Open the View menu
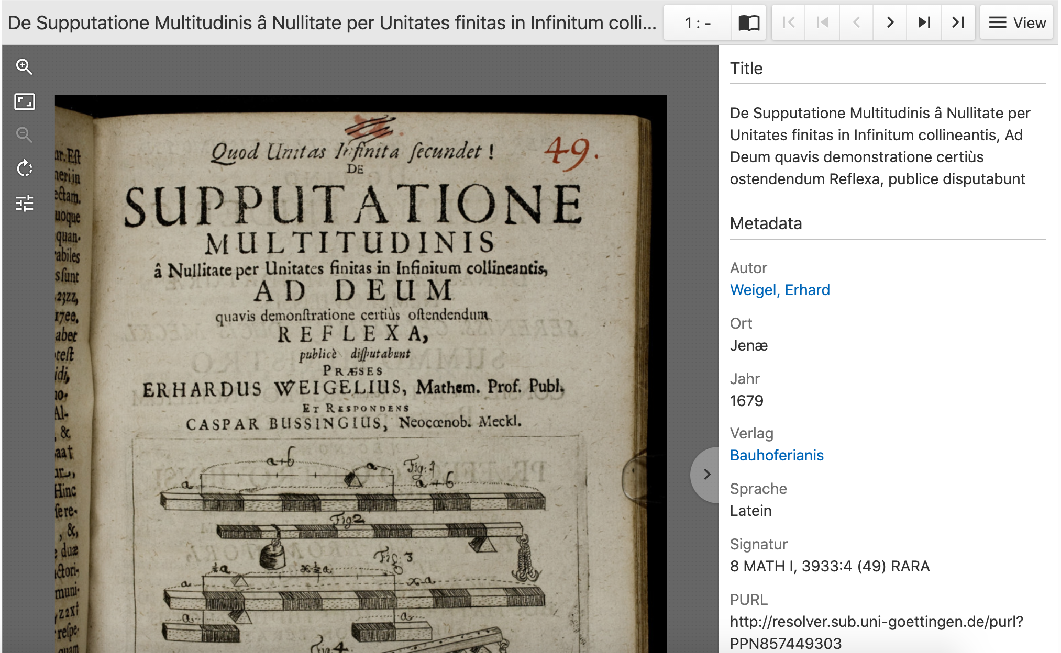This screenshot has height=653, width=1061. coord(1016,22)
